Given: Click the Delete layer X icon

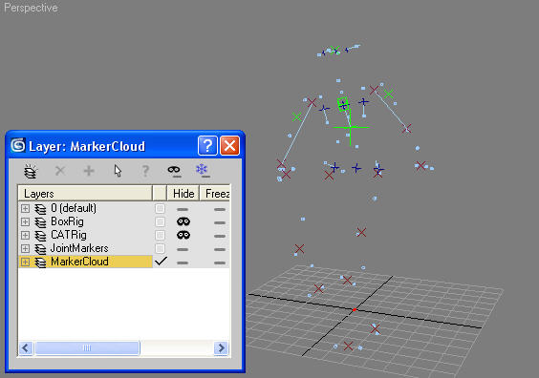Looking at the screenshot, I should (x=60, y=171).
